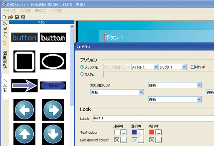Open the ファイル(F) menu

coord(10,11)
